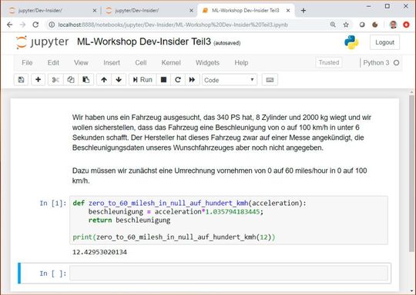Open the Help menu

[241, 63]
